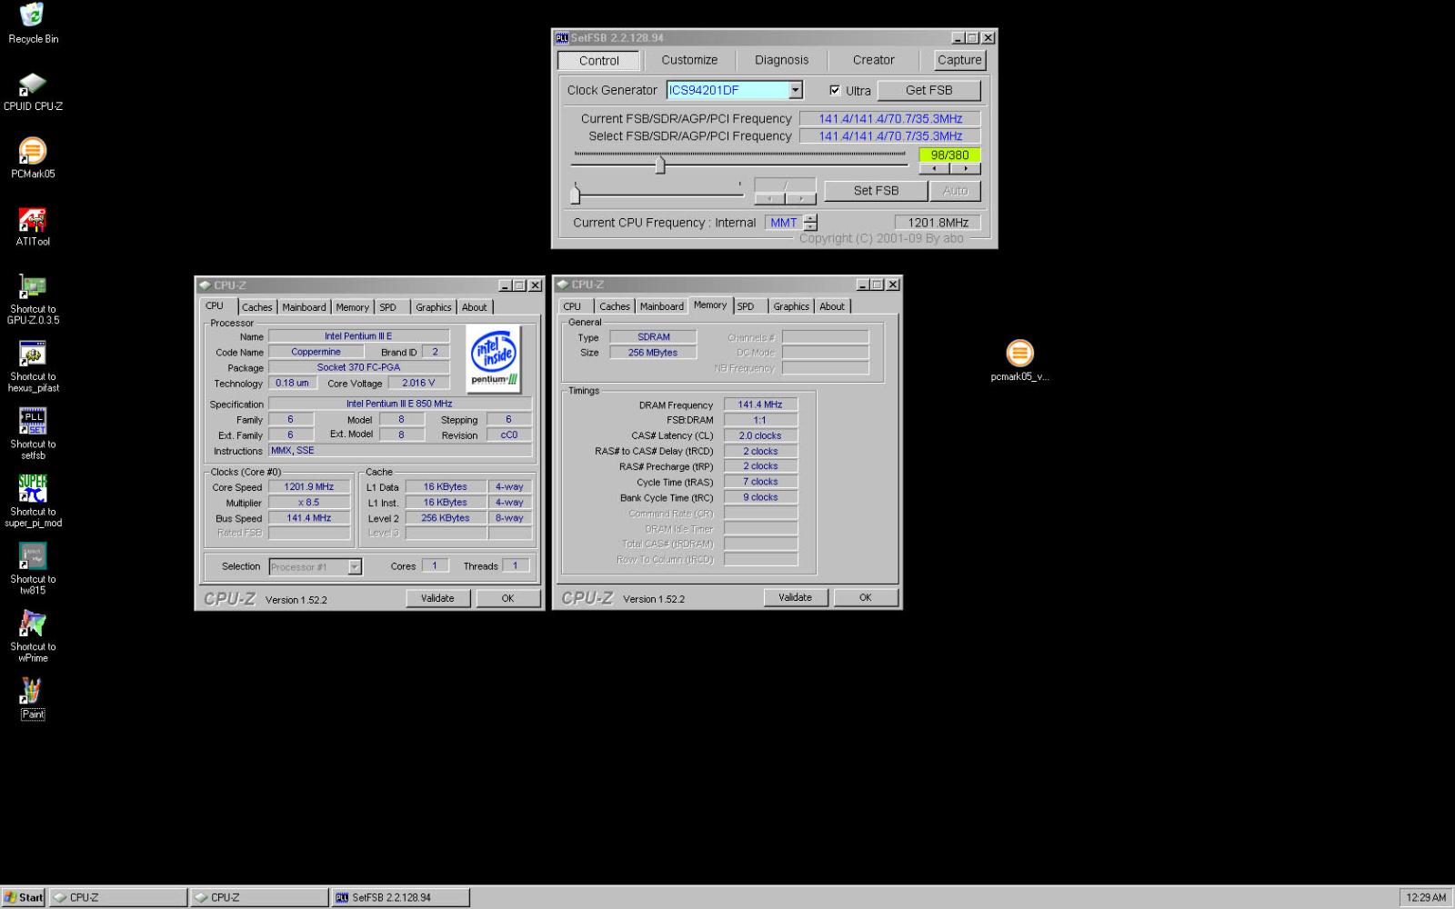Step MMT frequency source spinner

point(810,223)
